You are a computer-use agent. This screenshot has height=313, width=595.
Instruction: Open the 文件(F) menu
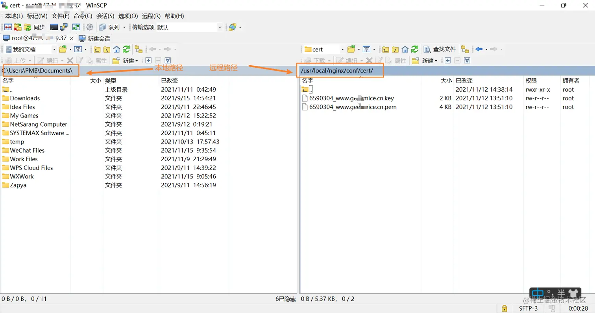61,16
